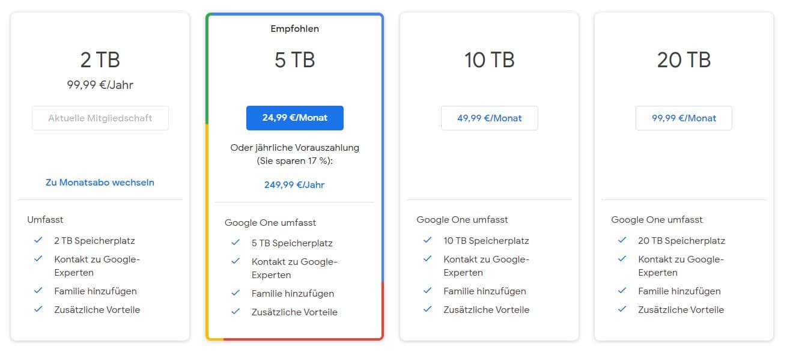Click the 99,99 €/Jahr price text
Image resolution: width=790 pixels, height=352 pixels.
pos(100,85)
